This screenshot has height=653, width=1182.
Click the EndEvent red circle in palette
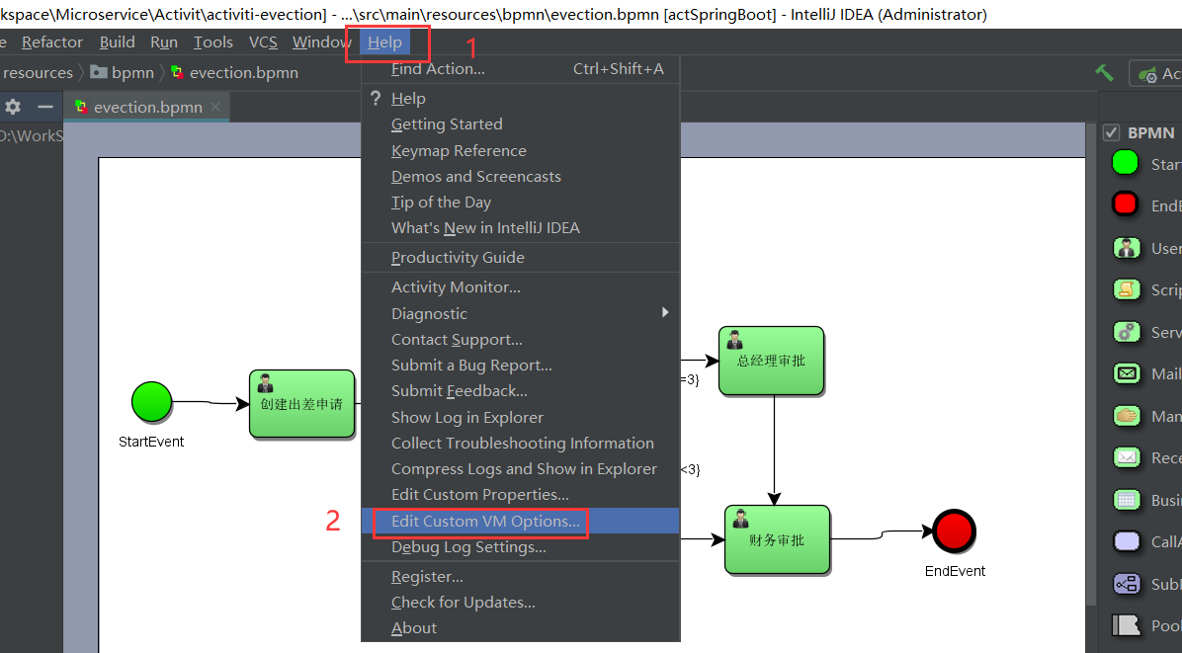point(1125,204)
